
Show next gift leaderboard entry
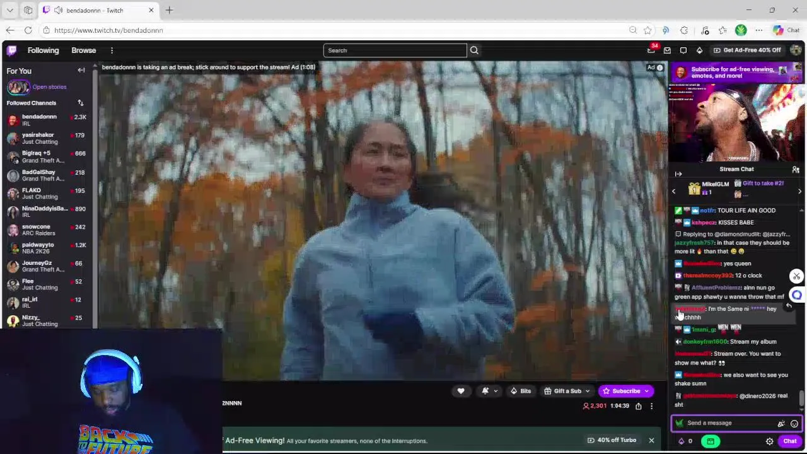click(x=799, y=191)
